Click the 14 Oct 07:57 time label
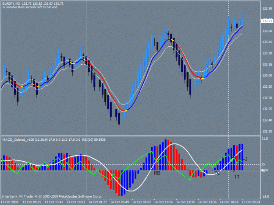 (x=142, y=202)
